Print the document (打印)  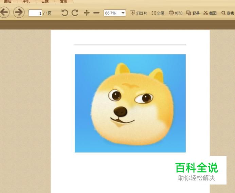point(176,13)
